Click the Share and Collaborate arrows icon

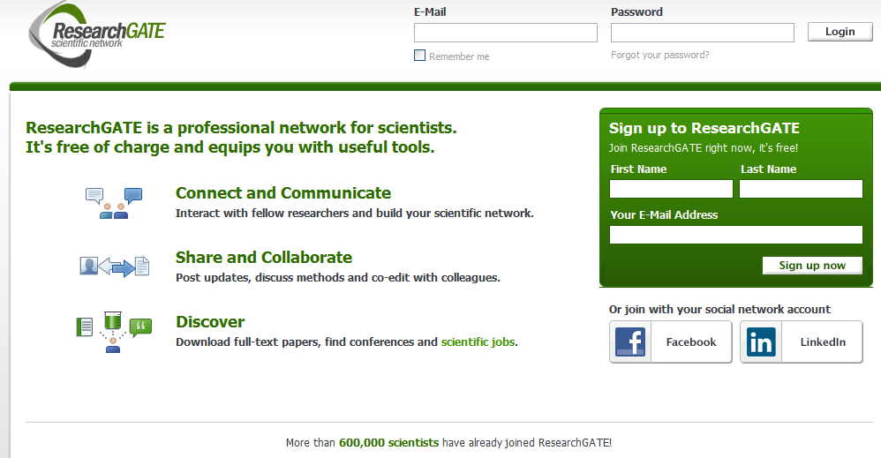[x=115, y=266]
